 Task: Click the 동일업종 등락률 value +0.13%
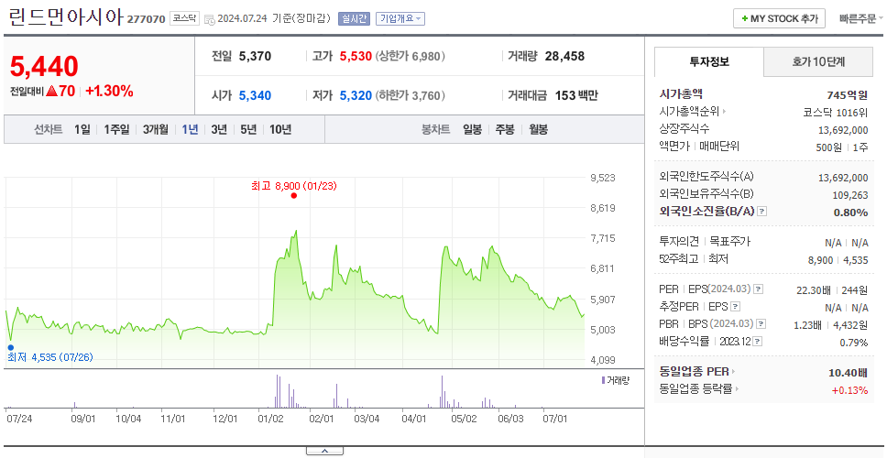point(849,390)
